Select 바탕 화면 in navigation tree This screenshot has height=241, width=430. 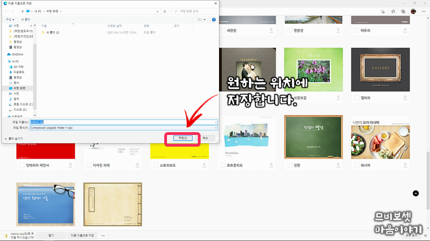(19, 88)
